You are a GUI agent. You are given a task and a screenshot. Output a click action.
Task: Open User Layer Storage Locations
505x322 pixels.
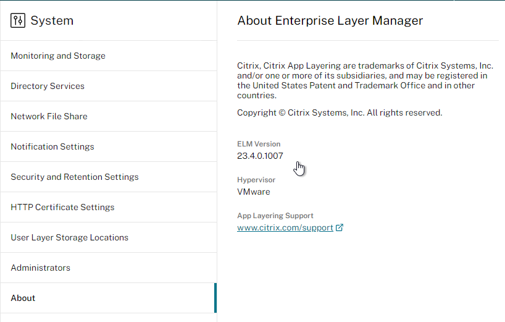(109, 237)
